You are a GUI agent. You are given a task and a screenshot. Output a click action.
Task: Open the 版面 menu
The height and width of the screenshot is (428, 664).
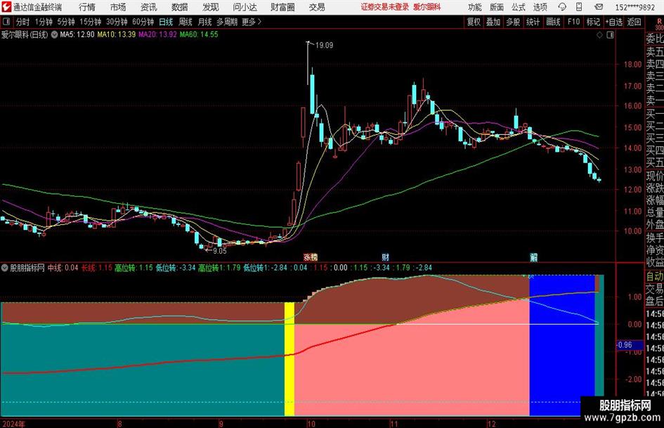click(496, 7)
